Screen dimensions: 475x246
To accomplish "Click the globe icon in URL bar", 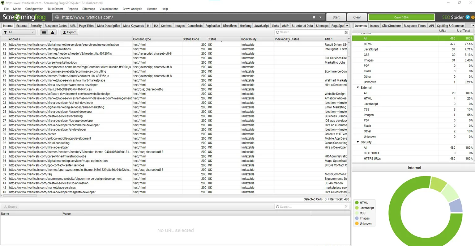I will click(x=57, y=17).
